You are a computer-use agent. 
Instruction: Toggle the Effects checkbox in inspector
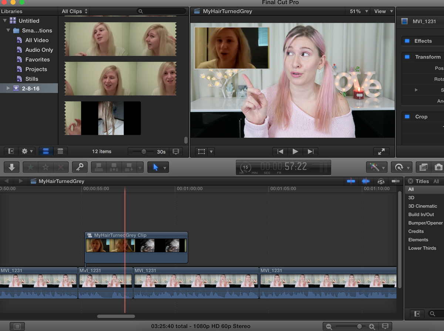click(x=407, y=41)
